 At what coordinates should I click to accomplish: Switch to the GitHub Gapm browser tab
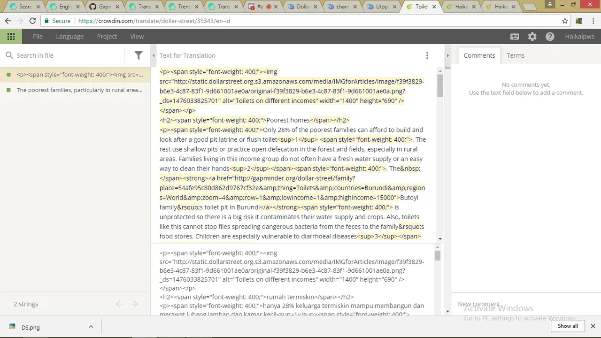click(x=105, y=7)
